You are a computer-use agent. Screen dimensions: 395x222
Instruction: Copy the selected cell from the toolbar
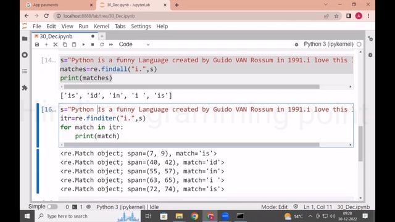click(65, 44)
